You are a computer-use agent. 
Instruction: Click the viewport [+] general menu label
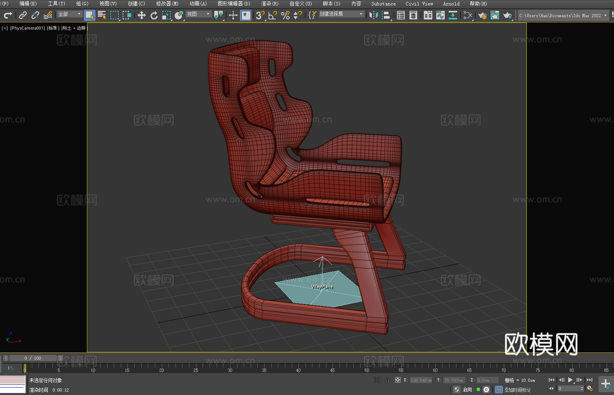pyautogui.click(x=5, y=28)
